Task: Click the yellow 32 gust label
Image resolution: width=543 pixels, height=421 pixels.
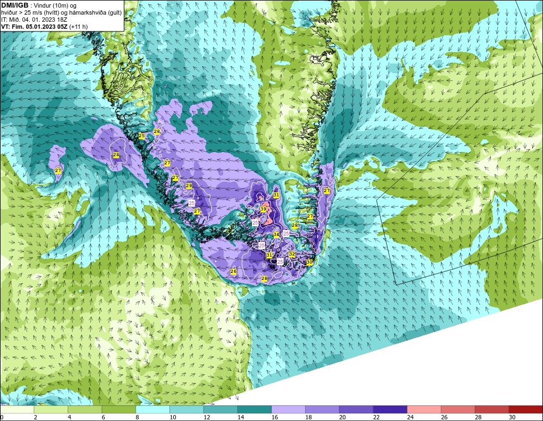Action: tap(292, 254)
